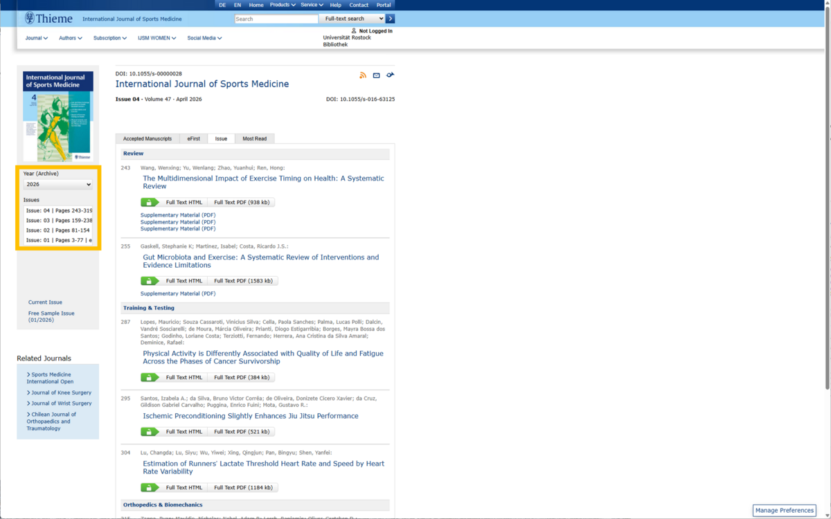Switch to the Most Read tab

(x=254, y=138)
